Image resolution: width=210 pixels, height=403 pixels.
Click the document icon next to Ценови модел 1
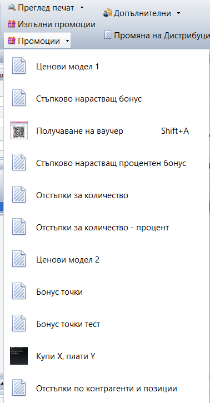19,66
